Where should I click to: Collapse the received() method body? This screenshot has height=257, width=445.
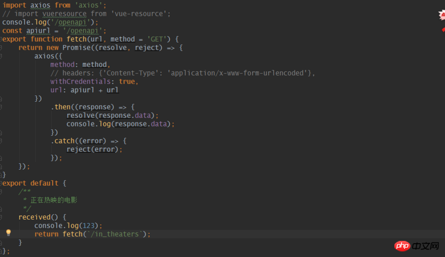click(1, 218)
